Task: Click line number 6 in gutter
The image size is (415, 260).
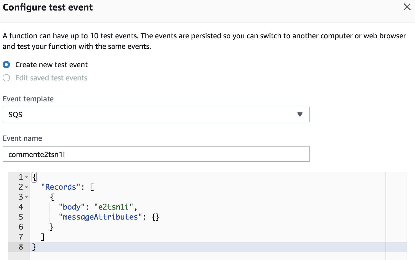Action: pyautogui.click(x=21, y=227)
